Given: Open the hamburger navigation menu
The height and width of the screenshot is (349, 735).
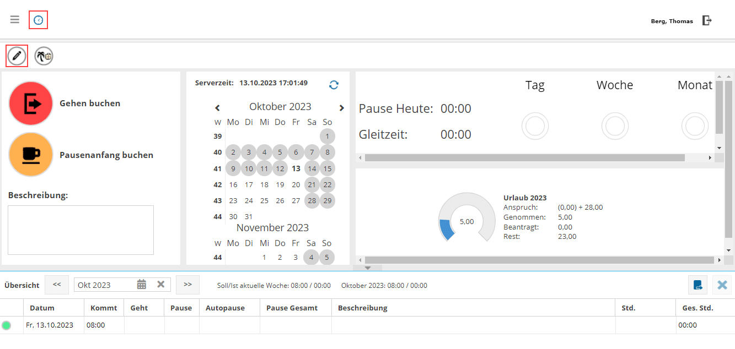Looking at the screenshot, I should pyautogui.click(x=15, y=20).
